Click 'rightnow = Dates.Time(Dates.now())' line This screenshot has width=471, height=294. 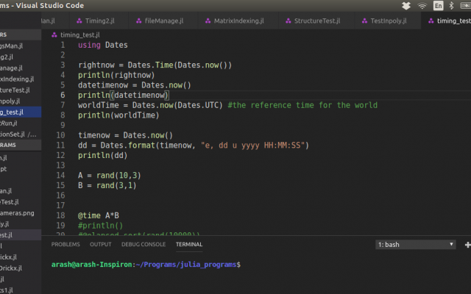[155, 65]
